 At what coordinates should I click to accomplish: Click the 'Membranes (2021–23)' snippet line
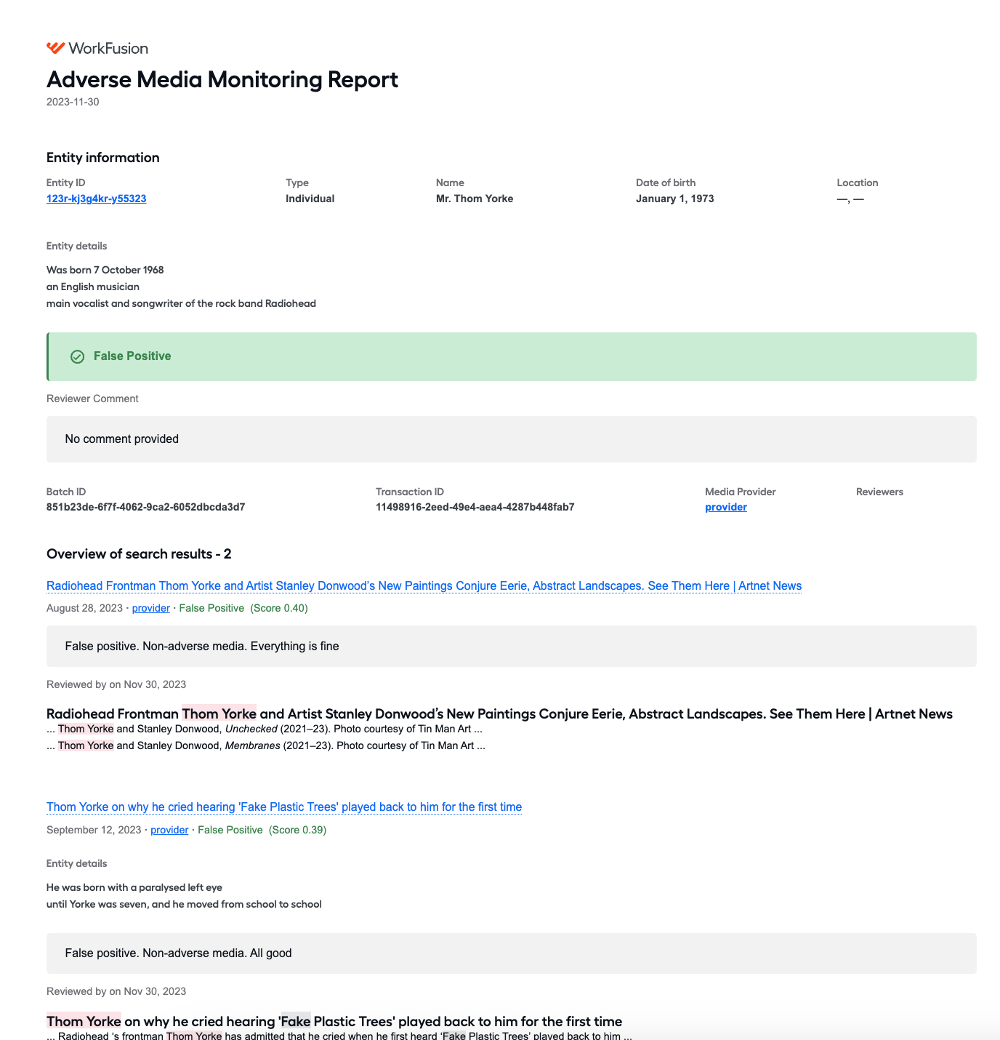coord(266,745)
